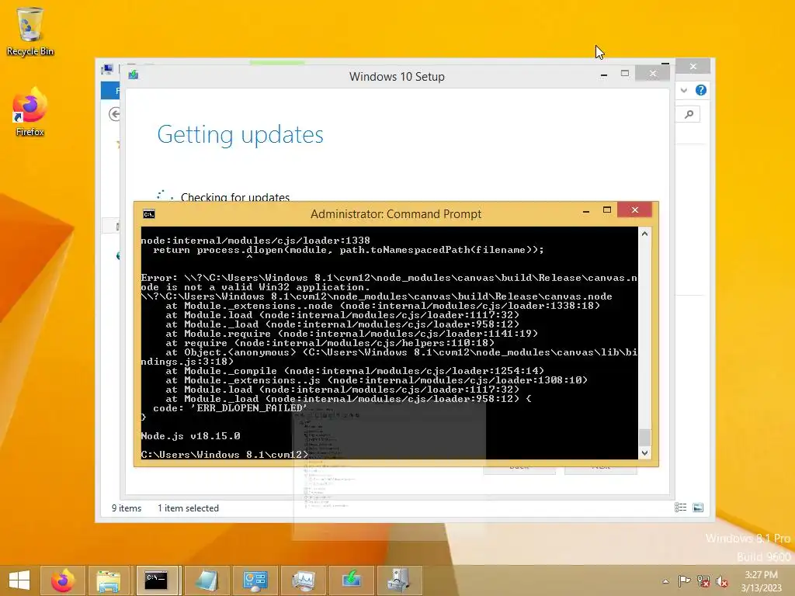
Task: Switch to Windows 10 Setup taskbar icon
Action: 352,580
